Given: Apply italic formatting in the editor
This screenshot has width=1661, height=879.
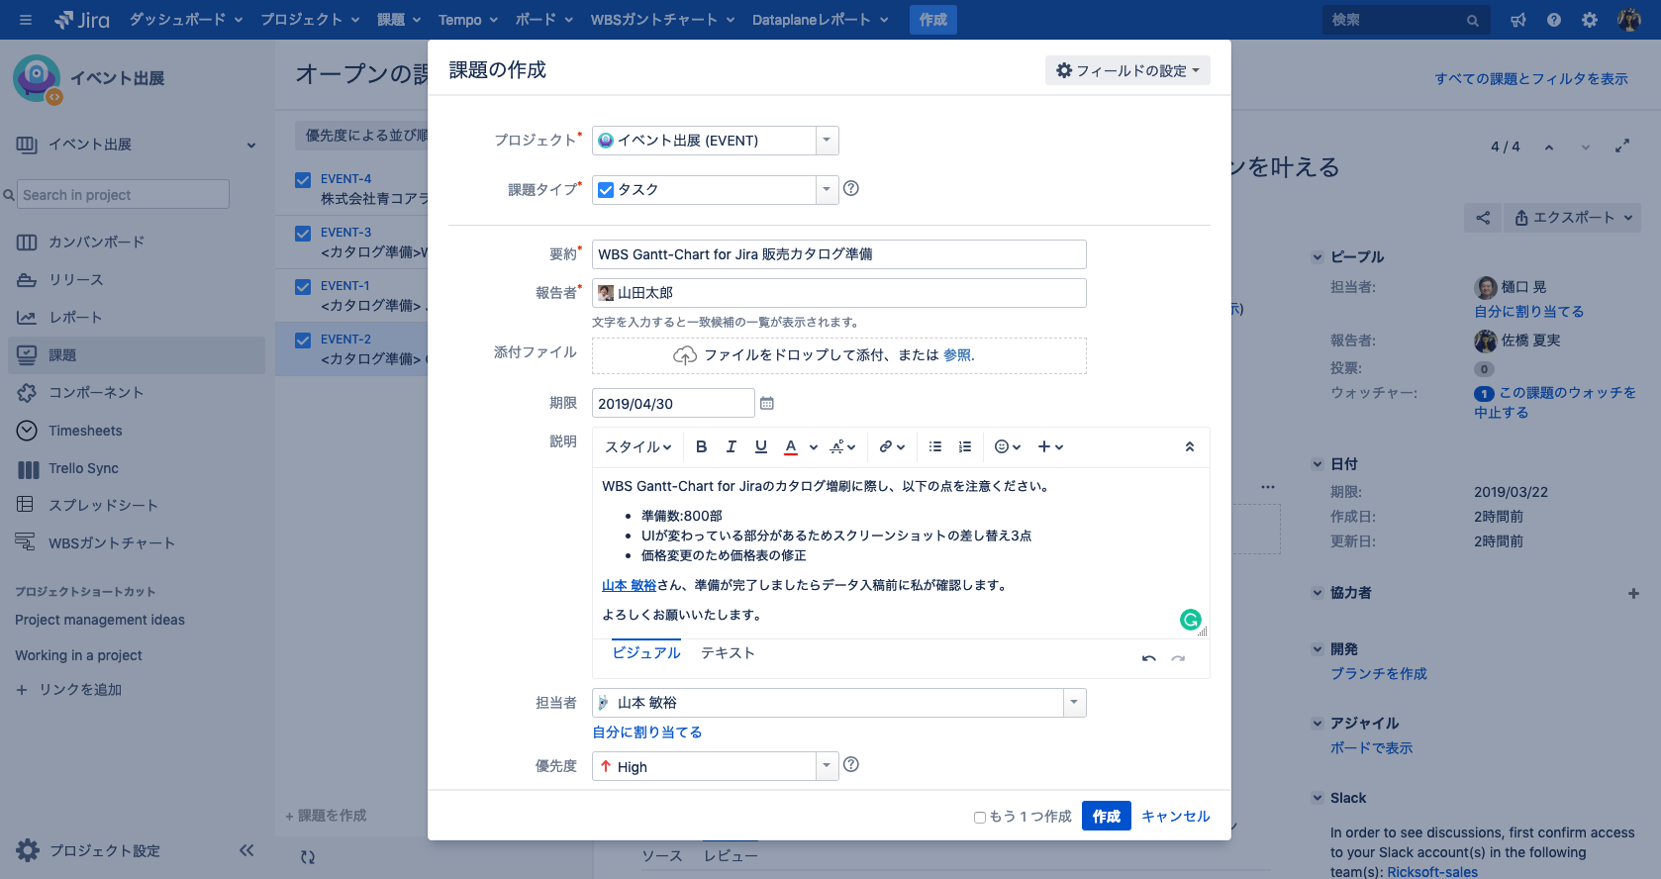Looking at the screenshot, I should pos(731,446).
